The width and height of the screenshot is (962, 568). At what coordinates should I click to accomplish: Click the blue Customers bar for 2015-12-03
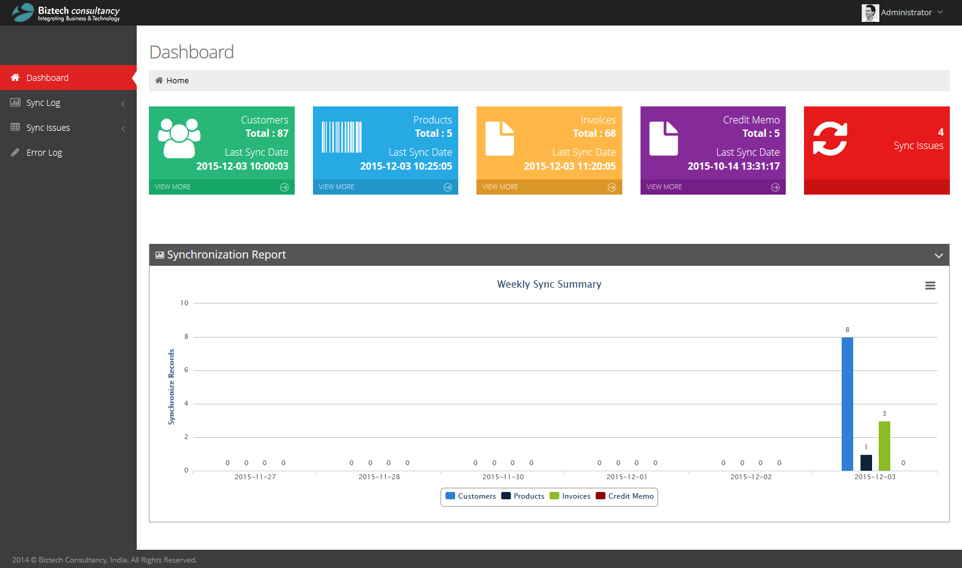point(847,404)
